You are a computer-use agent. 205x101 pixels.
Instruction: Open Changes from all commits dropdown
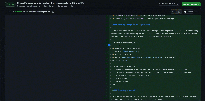(x=29, y=6)
